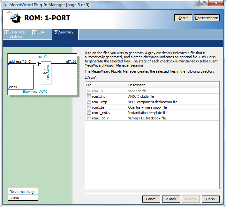Viewport: 226px width, 207px height.
Task: Switch to the Parameter Settings tab
Action: click(x=17, y=34)
